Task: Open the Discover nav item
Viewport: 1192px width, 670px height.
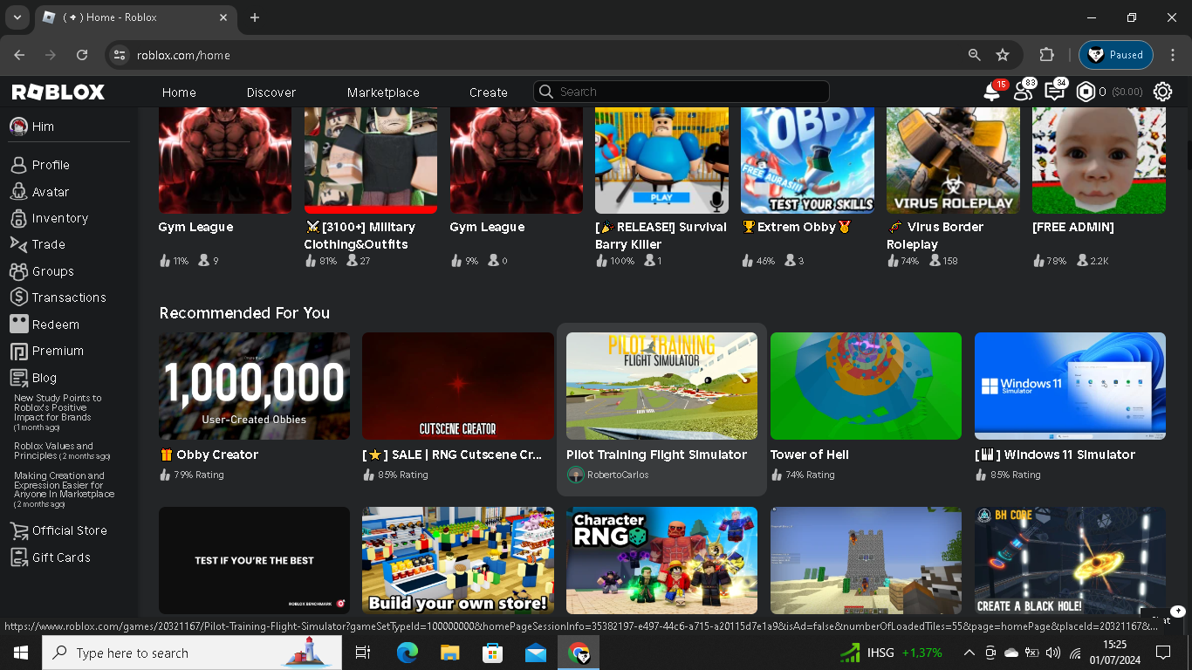Action: [271, 92]
